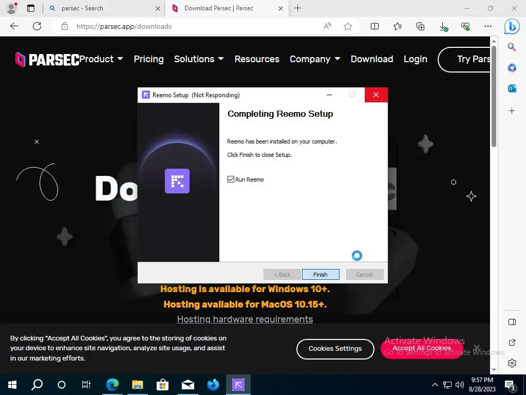This screenshot has width=526, height=395.
Task: Expand the Solutions dropdown menu
Action: coord(199,59)
